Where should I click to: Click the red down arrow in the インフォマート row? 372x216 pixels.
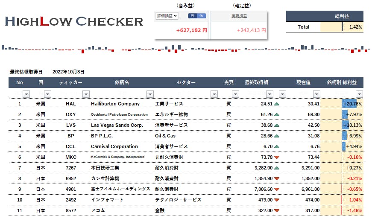(277, 200)
